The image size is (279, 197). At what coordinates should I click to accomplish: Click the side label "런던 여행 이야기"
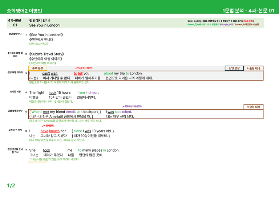tap(15, 72)
